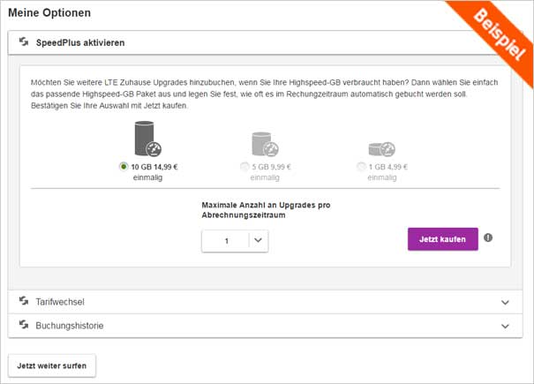The width and height of the screenshot is (534, 384).
Task: Select the small 1 GB data package image
Action: 381,148
